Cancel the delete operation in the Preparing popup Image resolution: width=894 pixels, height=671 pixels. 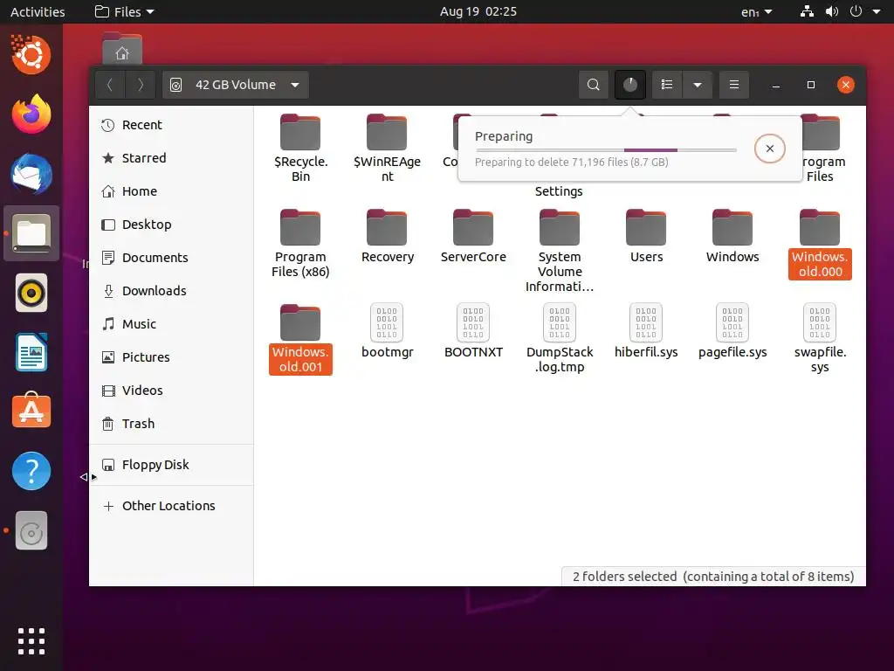[x=770, y=149]
